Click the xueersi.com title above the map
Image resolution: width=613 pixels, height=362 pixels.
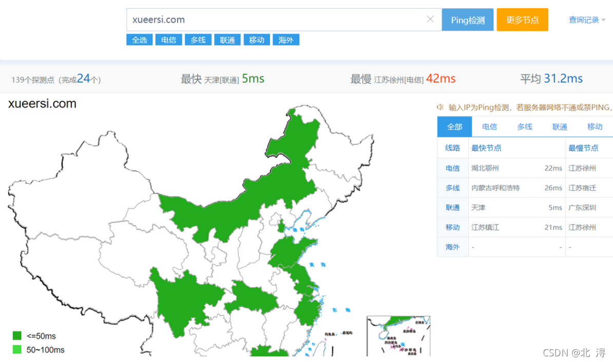click(42, 104)
